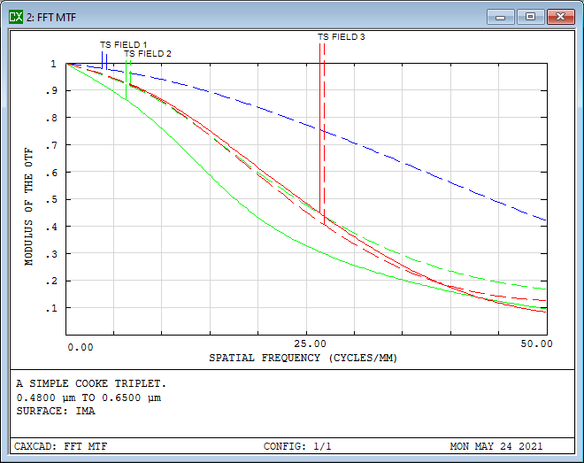This screenshot has height=463, width=584.
Task: Click the y-axis .6 label
Action: pyautogui.click(x=51, y=173)
